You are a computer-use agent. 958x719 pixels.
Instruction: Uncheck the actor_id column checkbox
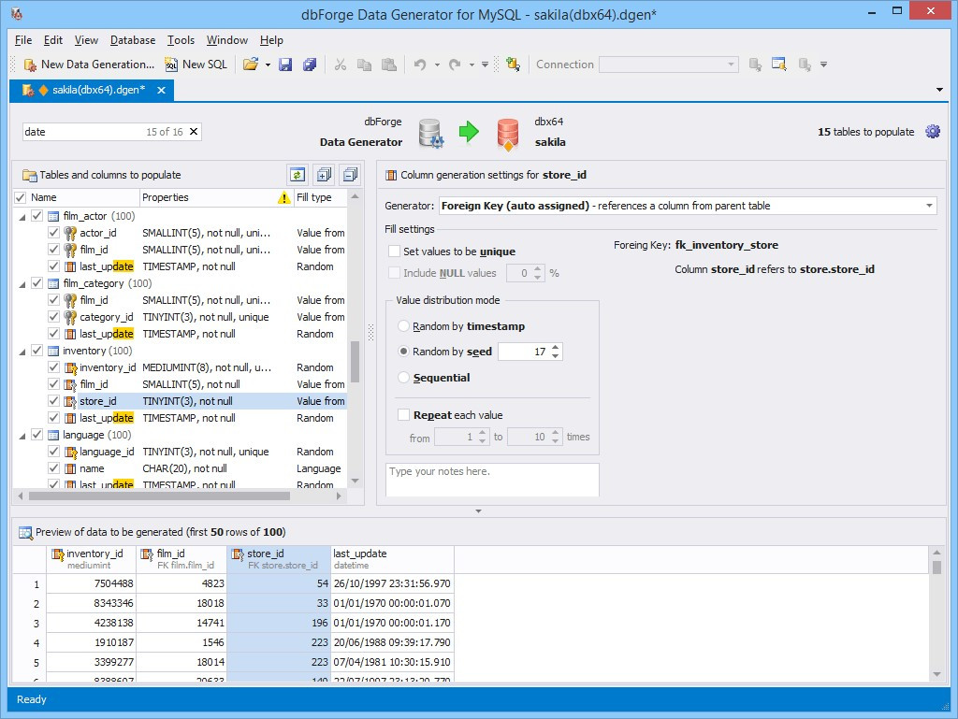click(x=53, y=233)
